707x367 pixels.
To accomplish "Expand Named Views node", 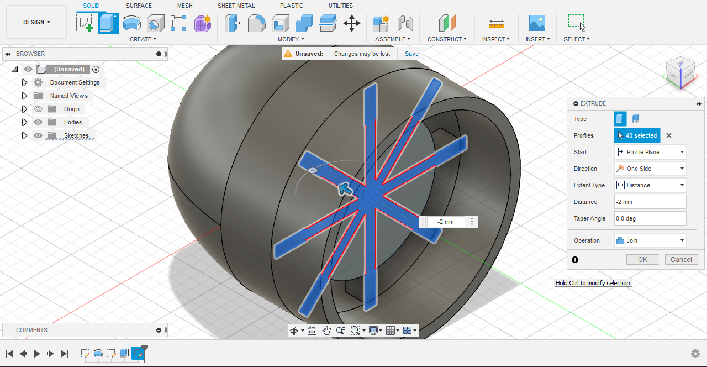I will (x=24, y=96).
